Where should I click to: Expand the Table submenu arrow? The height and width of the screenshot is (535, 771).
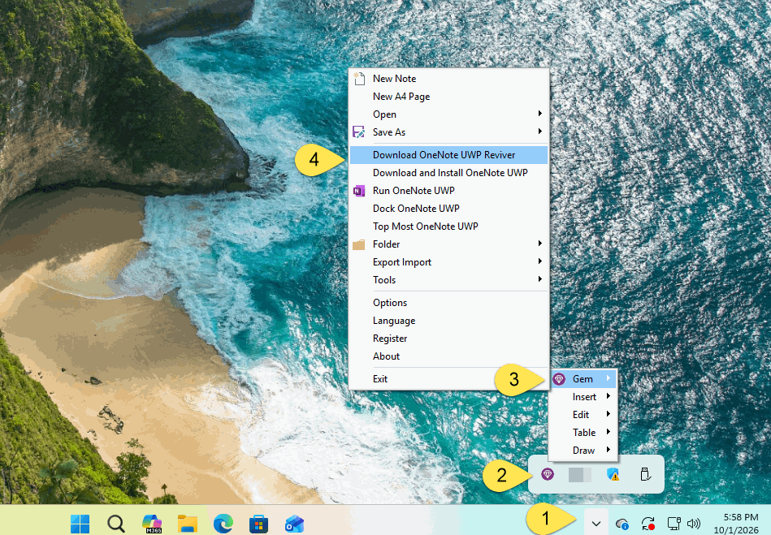coord(609,432)
